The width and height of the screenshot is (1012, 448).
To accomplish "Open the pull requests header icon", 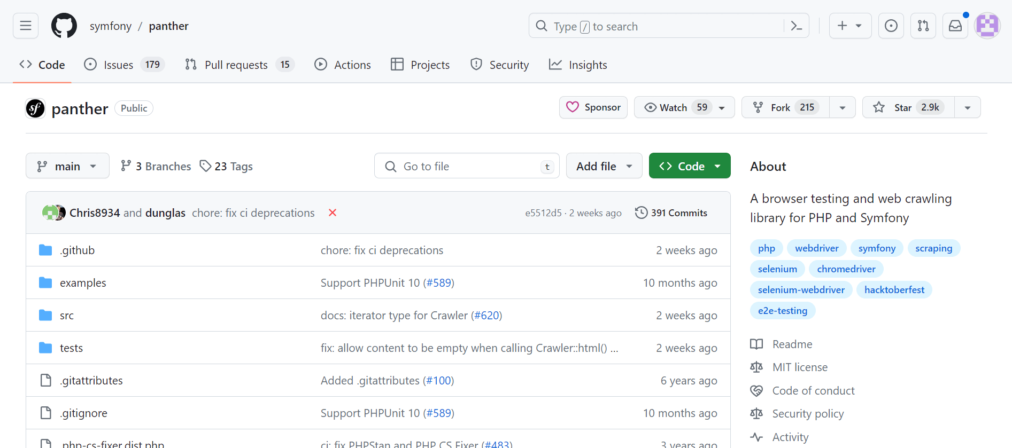I will [x=923, y=26].
